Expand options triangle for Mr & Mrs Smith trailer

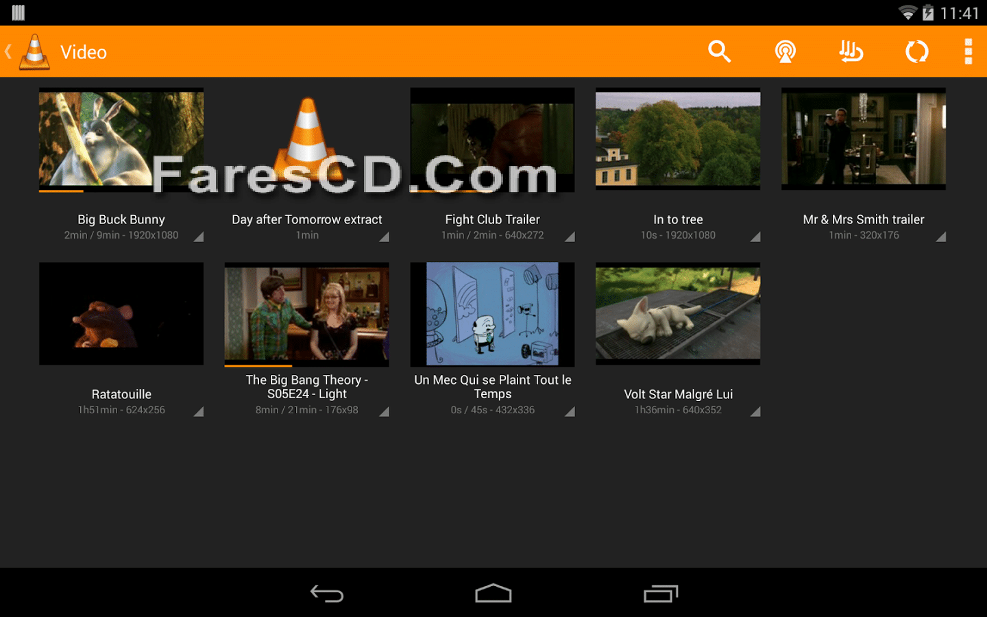940,237
